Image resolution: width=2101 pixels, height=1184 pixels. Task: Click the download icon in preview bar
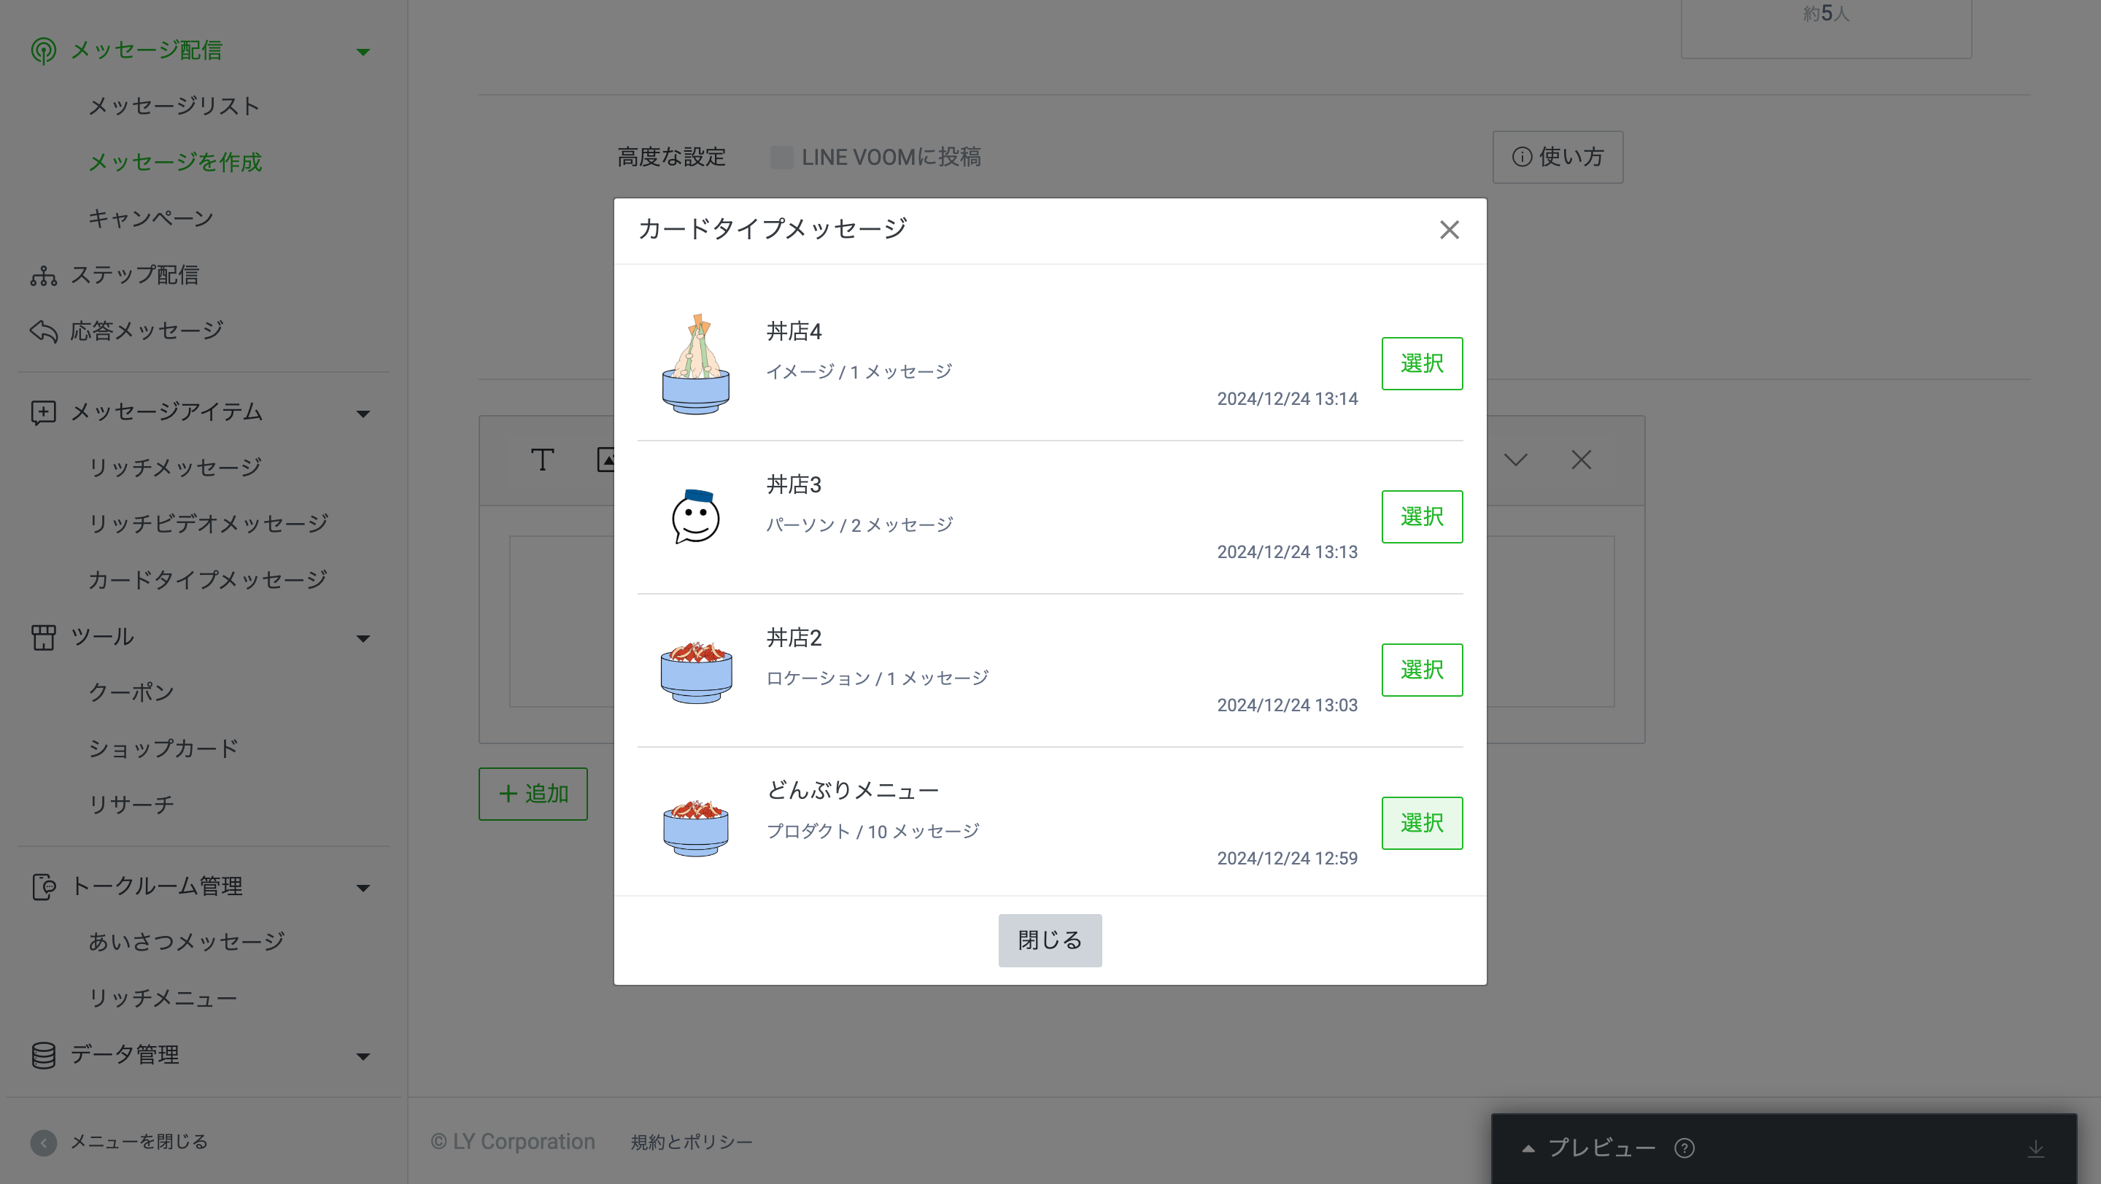click(x=2036, y=1148)
